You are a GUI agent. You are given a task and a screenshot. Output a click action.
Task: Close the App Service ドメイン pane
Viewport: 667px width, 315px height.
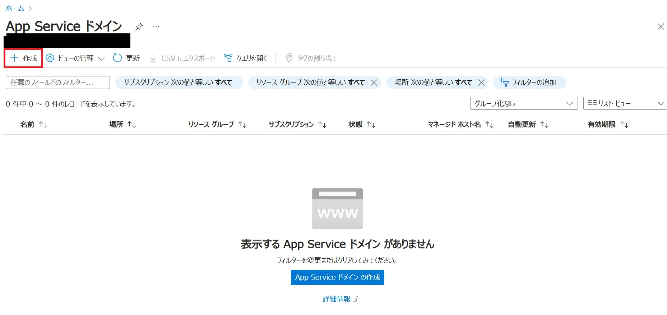661,27
